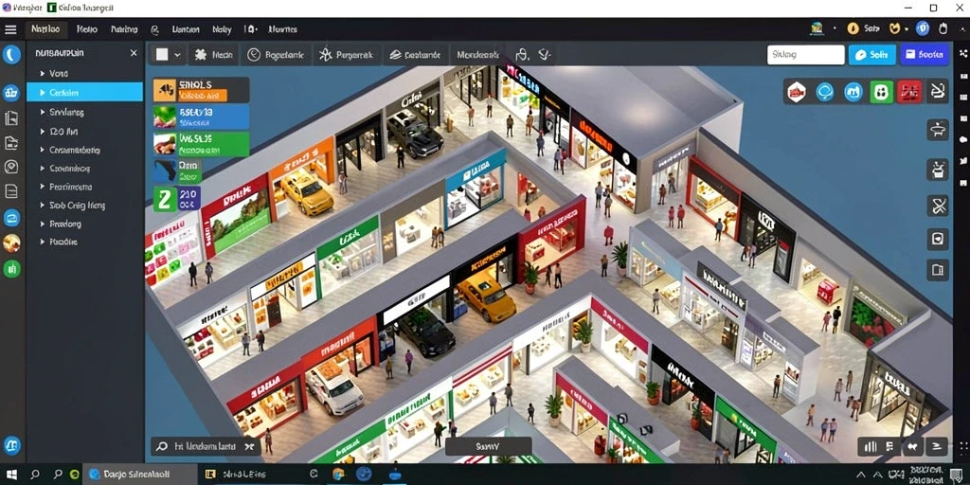The image size is (970, 485).
Task: Select the orange overlay card with bee icon
Action: [201, 90]
